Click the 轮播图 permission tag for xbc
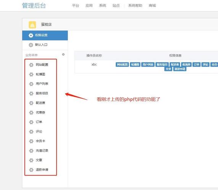218x190 pixels. [135, 65]
